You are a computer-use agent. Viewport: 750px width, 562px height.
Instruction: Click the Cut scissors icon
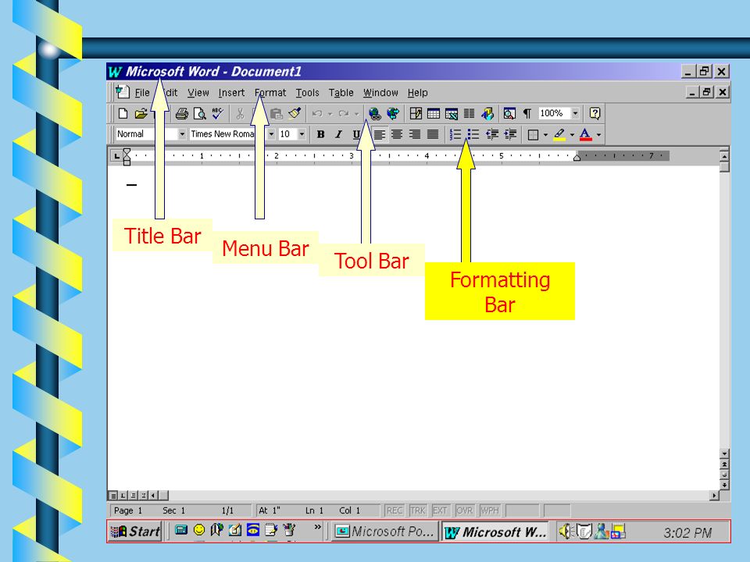[240, 113]
